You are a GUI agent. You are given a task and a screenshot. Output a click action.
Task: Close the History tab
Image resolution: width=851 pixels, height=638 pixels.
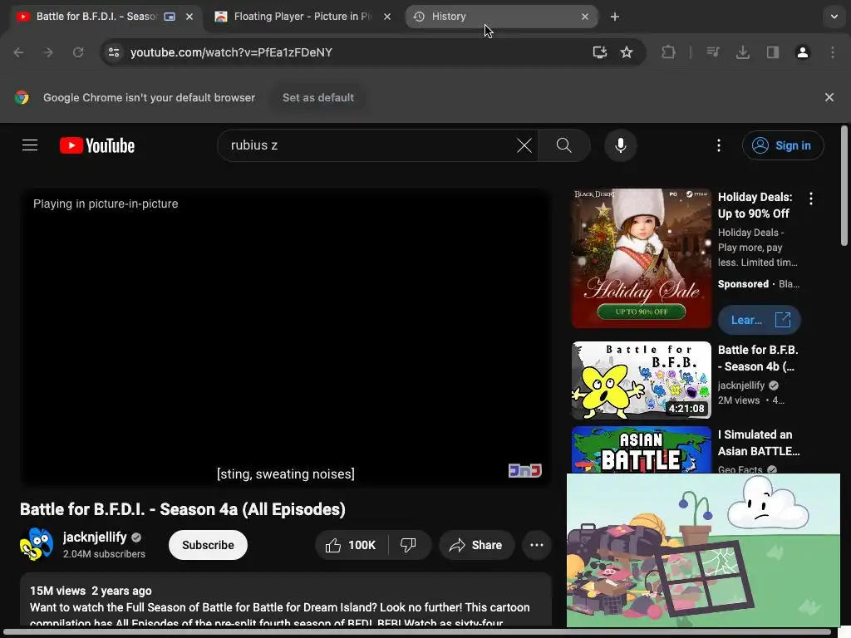coord(584,17)
